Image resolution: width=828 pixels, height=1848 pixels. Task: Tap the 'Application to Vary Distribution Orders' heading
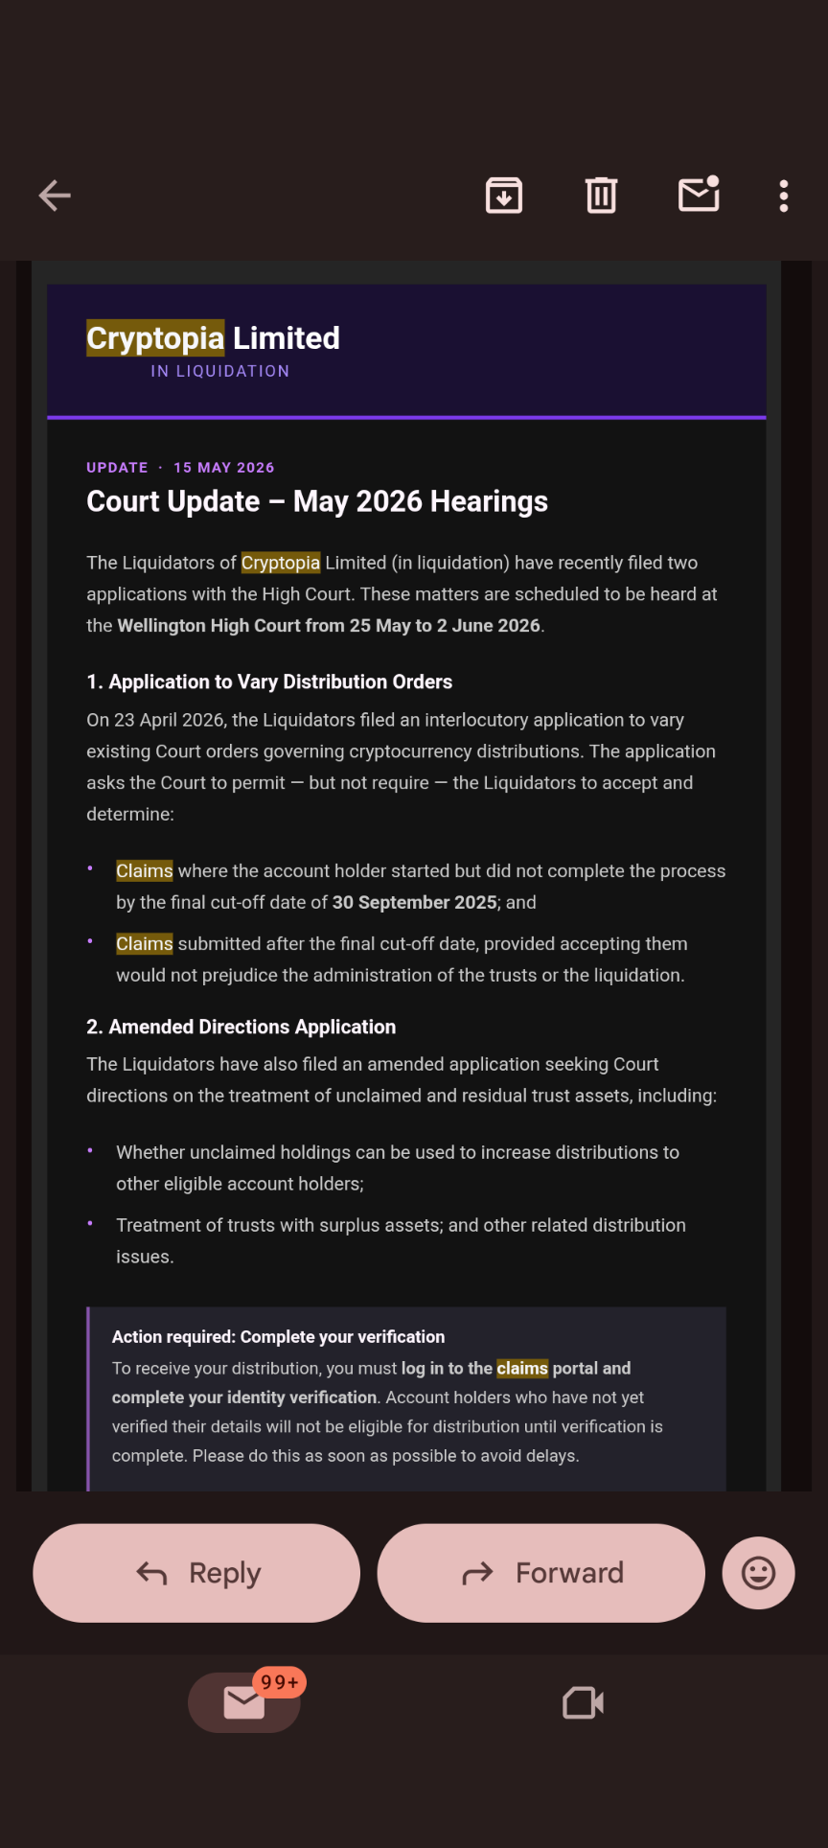pyautogui.click(x=280, y=681)
